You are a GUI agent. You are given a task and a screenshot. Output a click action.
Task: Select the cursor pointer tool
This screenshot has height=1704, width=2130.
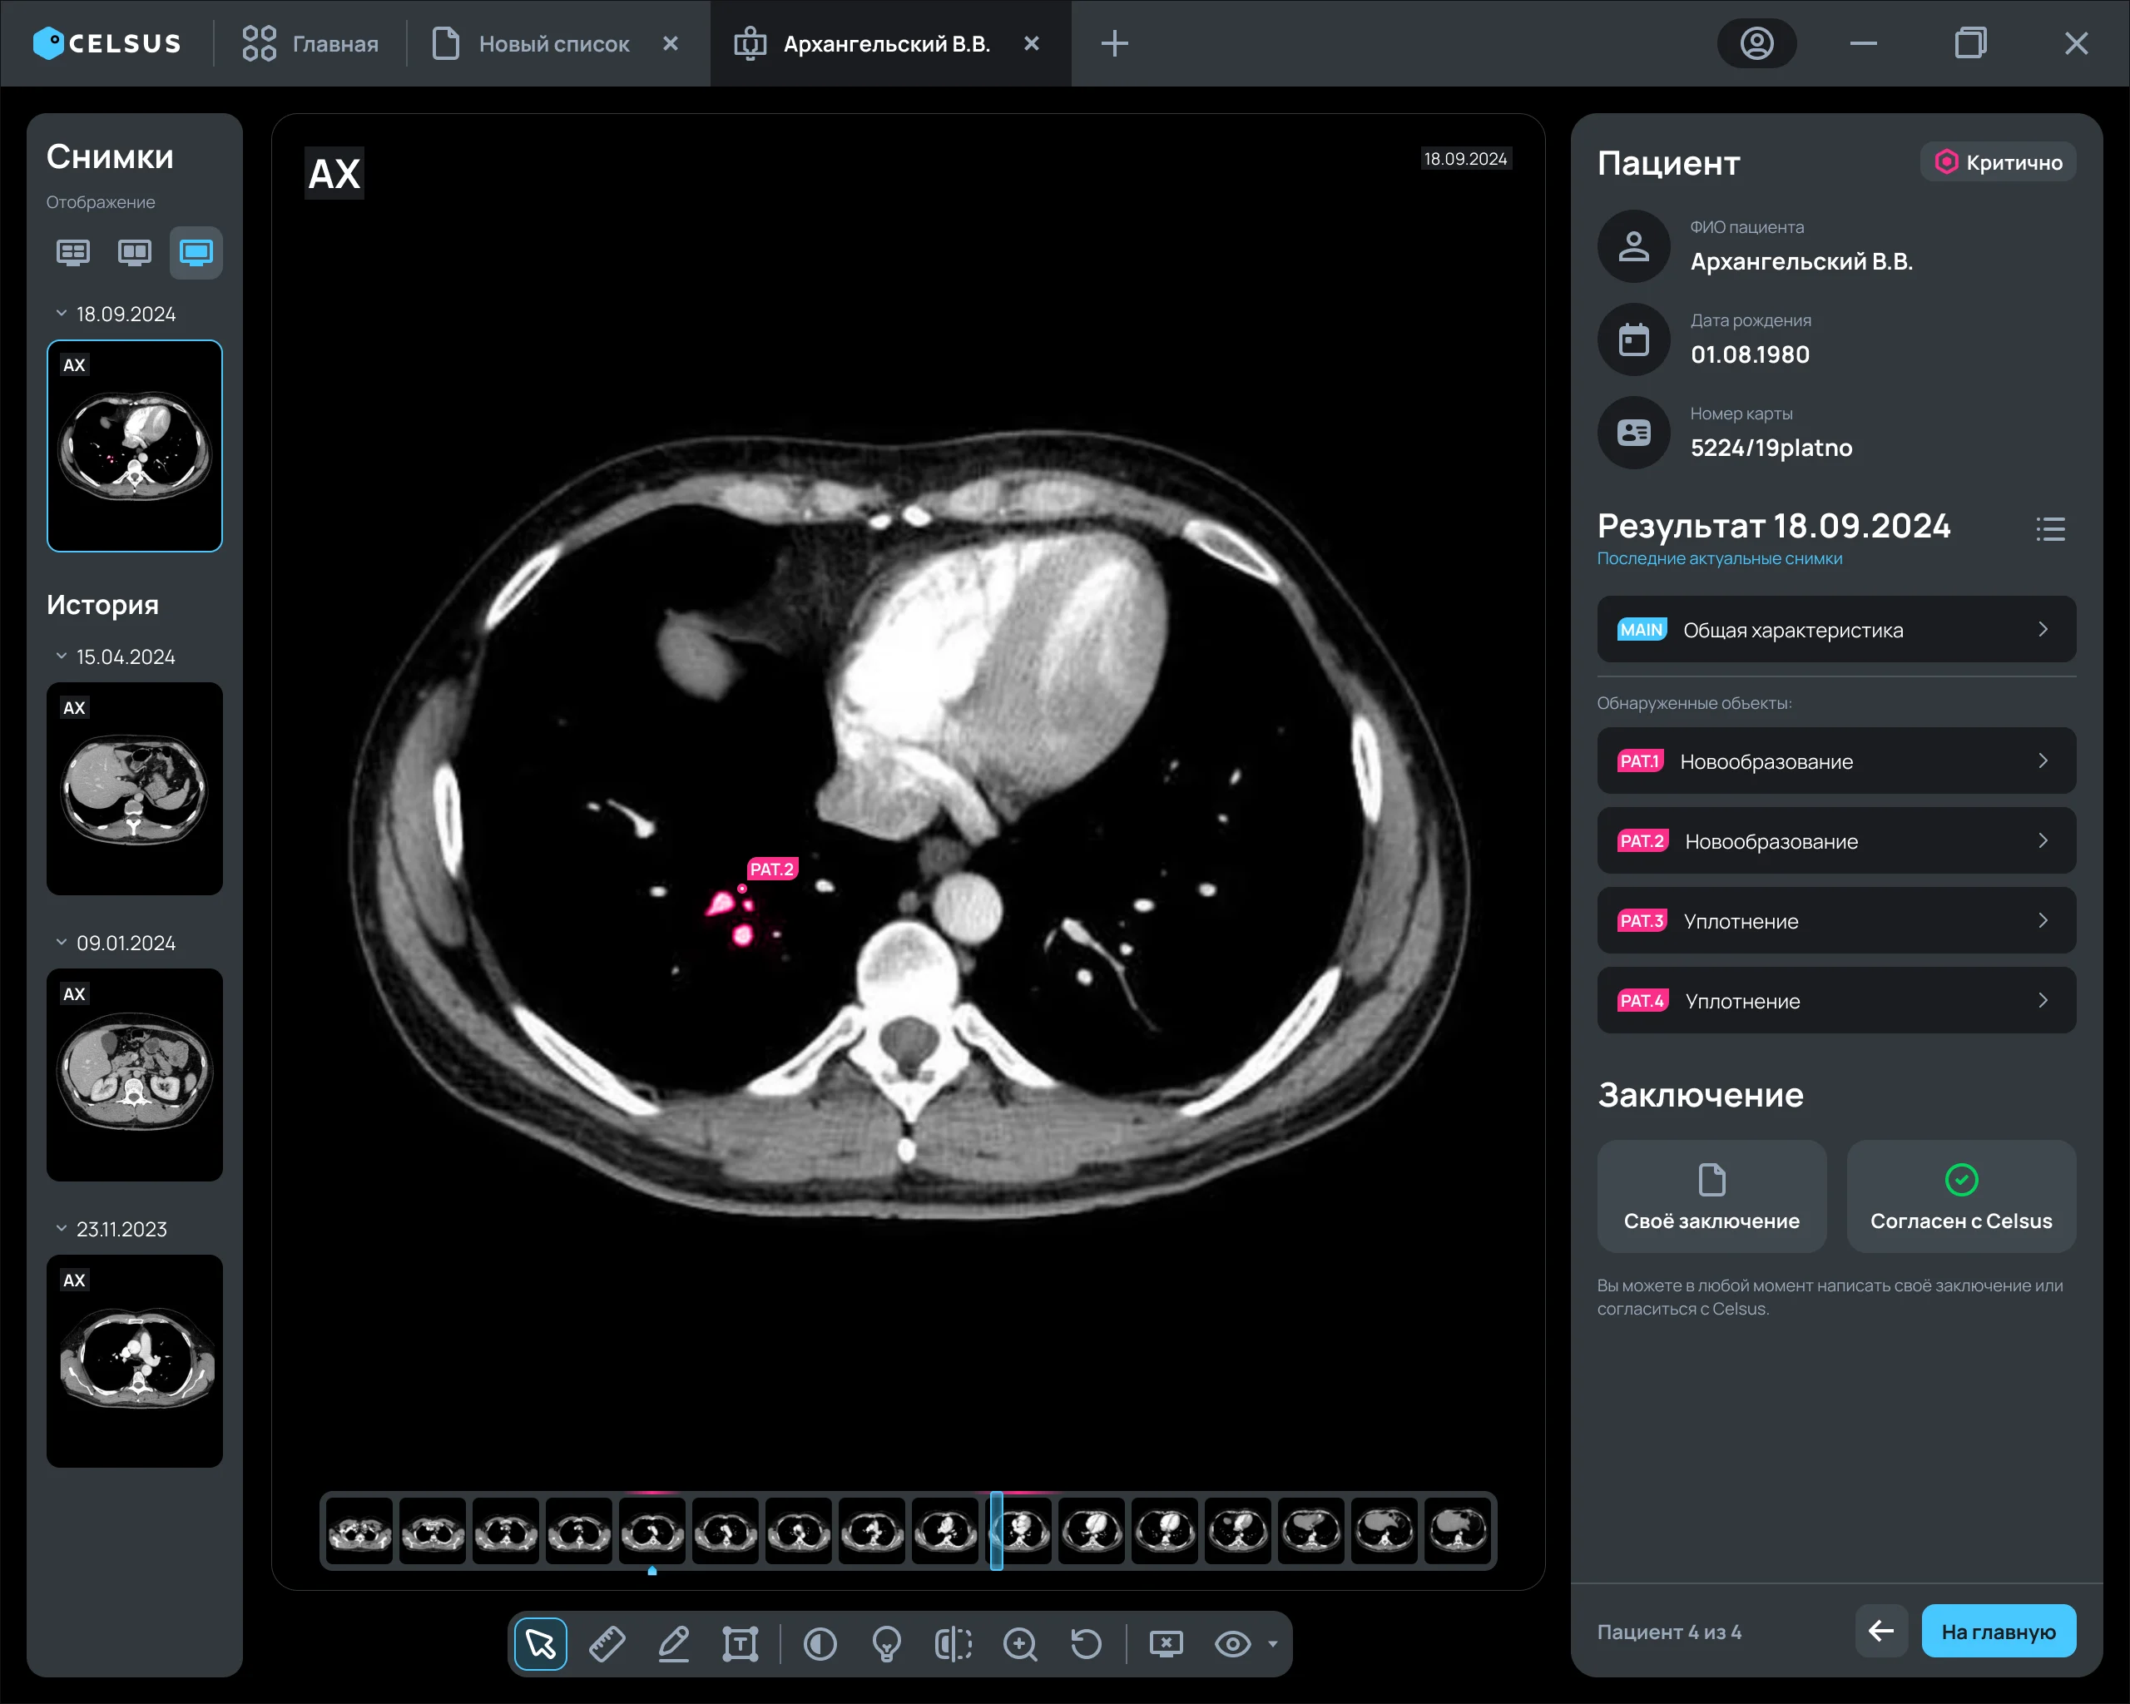540,1644
